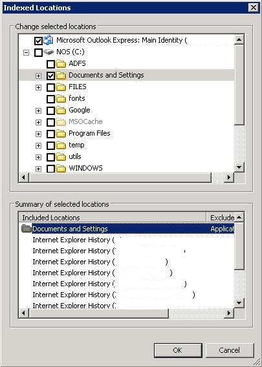The image size is (262, 367).
Task: Check the fonts folder checkbox
Action: pos(50,99)
